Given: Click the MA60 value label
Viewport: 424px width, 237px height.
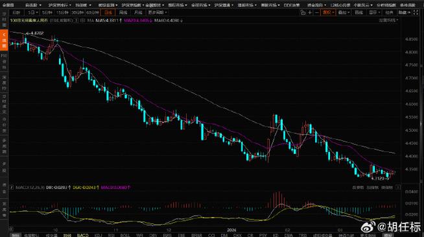Looking at the screenshot, I should click(x=169, y=20).
